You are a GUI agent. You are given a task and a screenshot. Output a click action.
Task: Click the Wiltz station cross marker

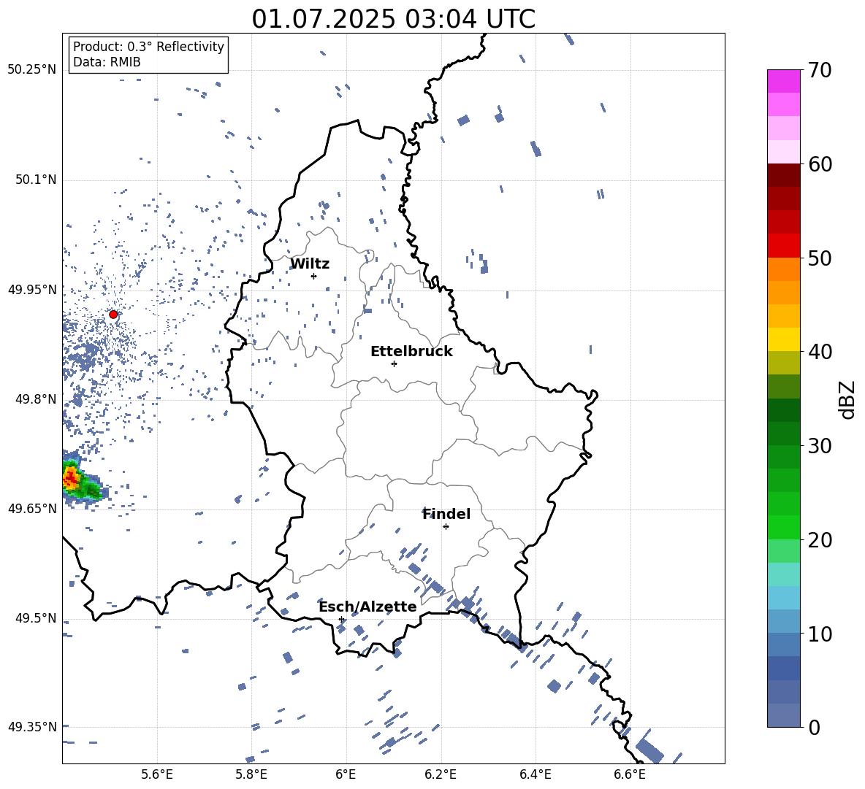[314, 276]
